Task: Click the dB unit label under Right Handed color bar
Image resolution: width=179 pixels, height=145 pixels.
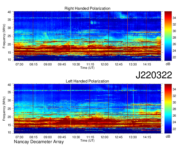Action: [x=168, y=64]
